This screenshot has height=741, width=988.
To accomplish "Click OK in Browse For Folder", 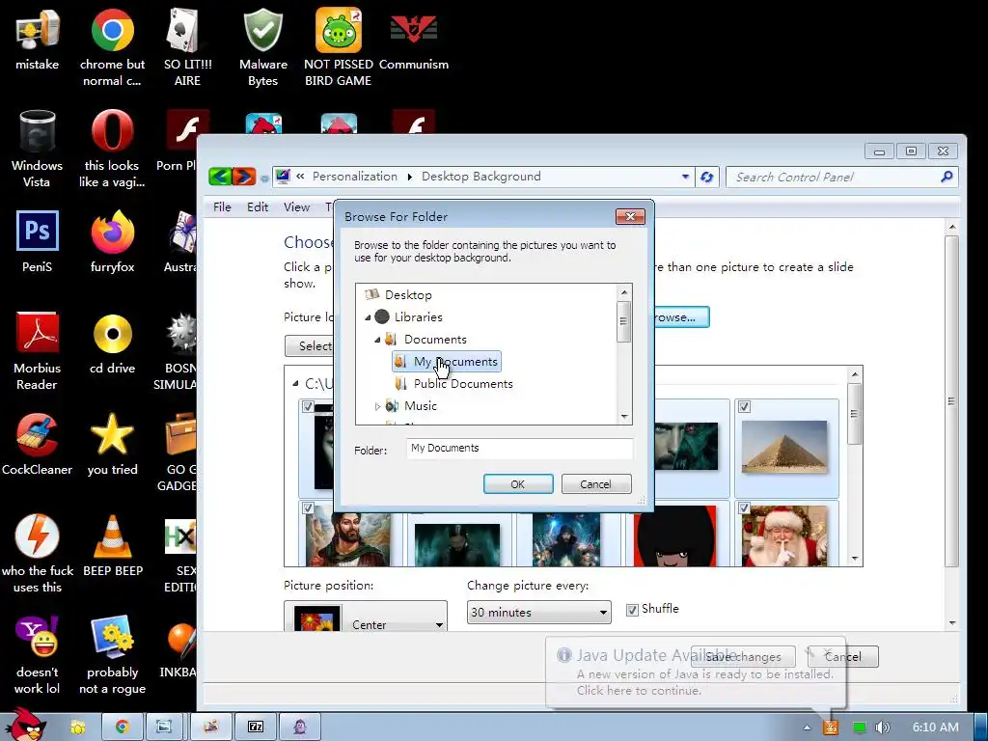I will (x=518, y=484).
